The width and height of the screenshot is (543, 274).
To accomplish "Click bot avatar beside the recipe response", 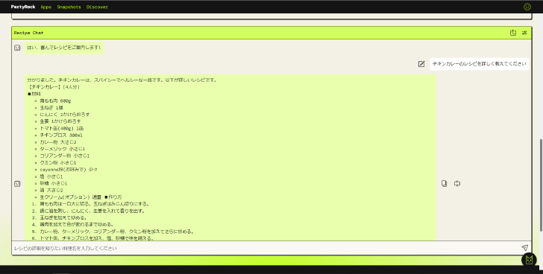I will point(17,184).
